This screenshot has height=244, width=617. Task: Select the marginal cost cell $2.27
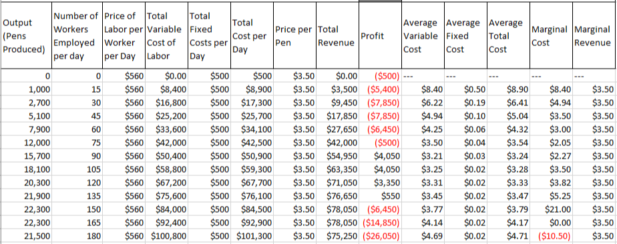coord(551,156)
